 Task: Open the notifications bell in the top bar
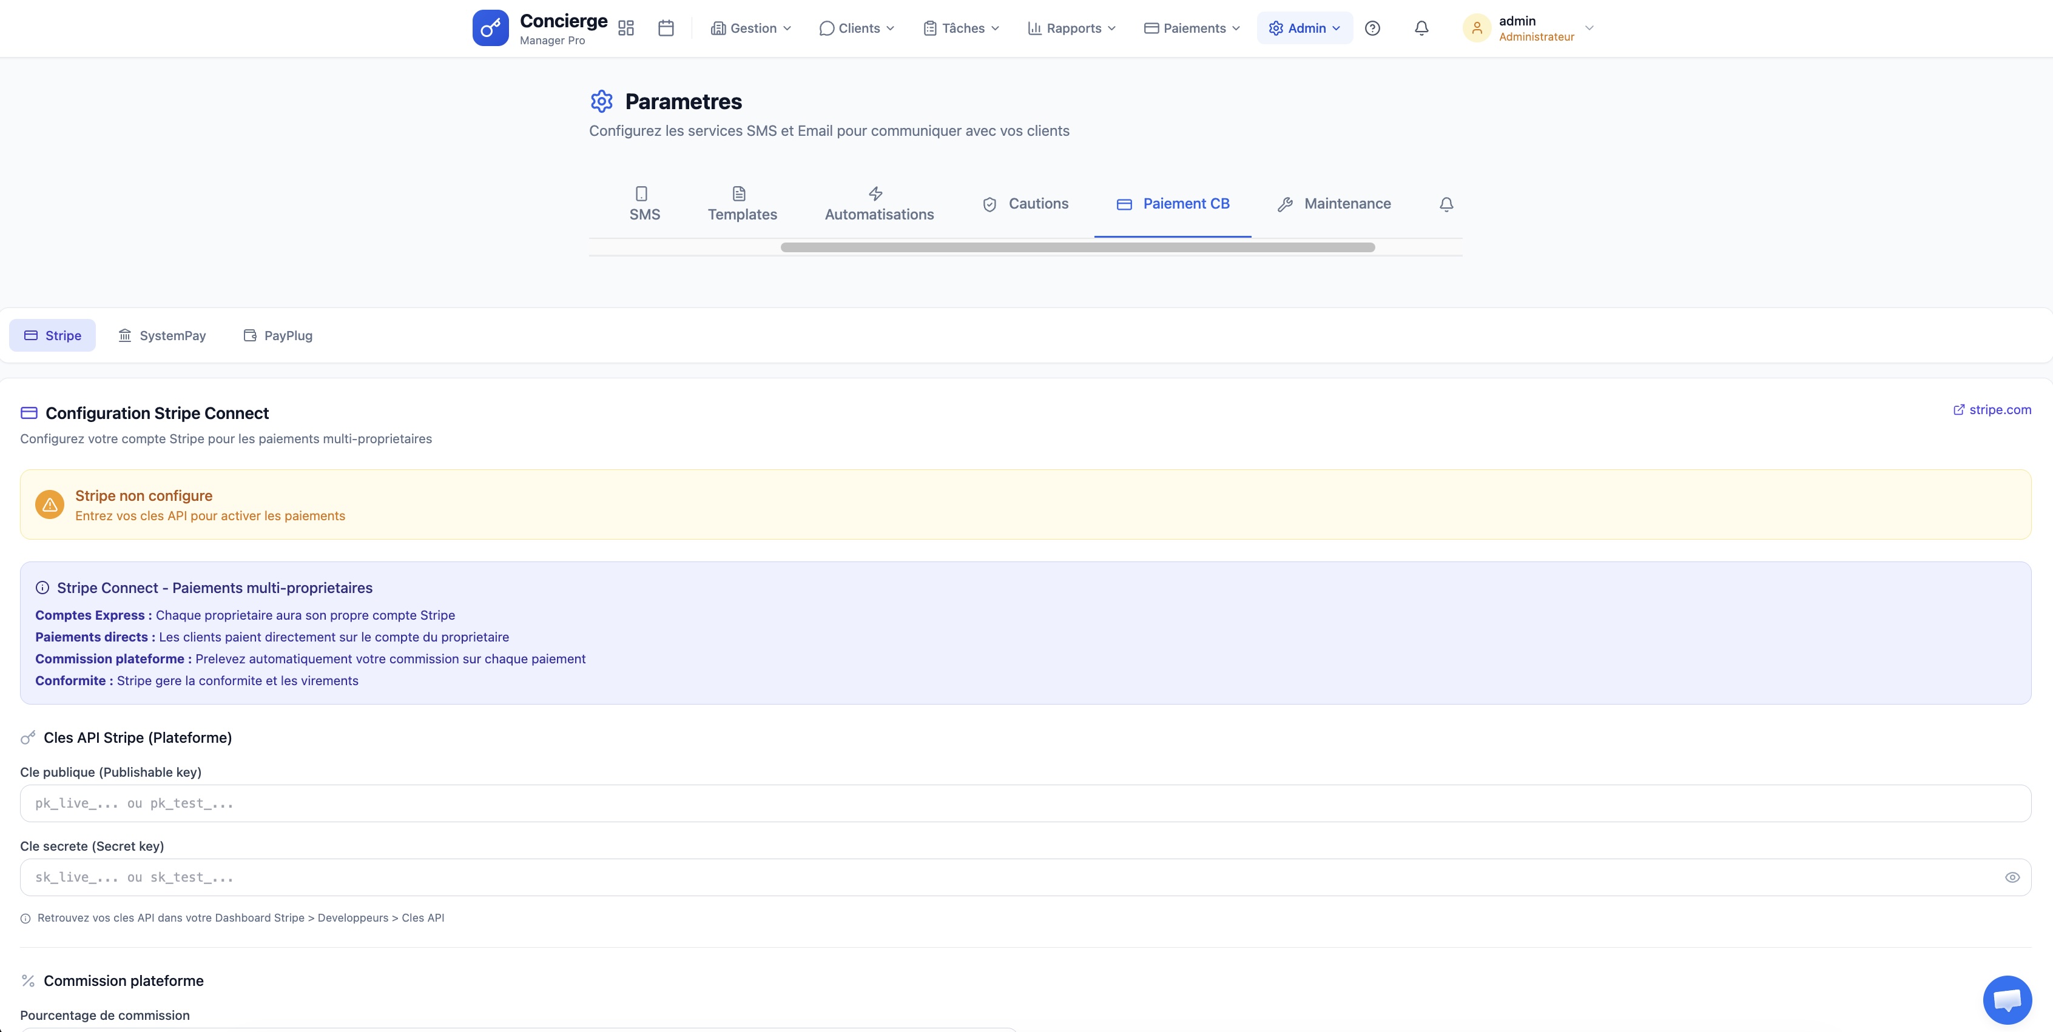click(1421, 28)
